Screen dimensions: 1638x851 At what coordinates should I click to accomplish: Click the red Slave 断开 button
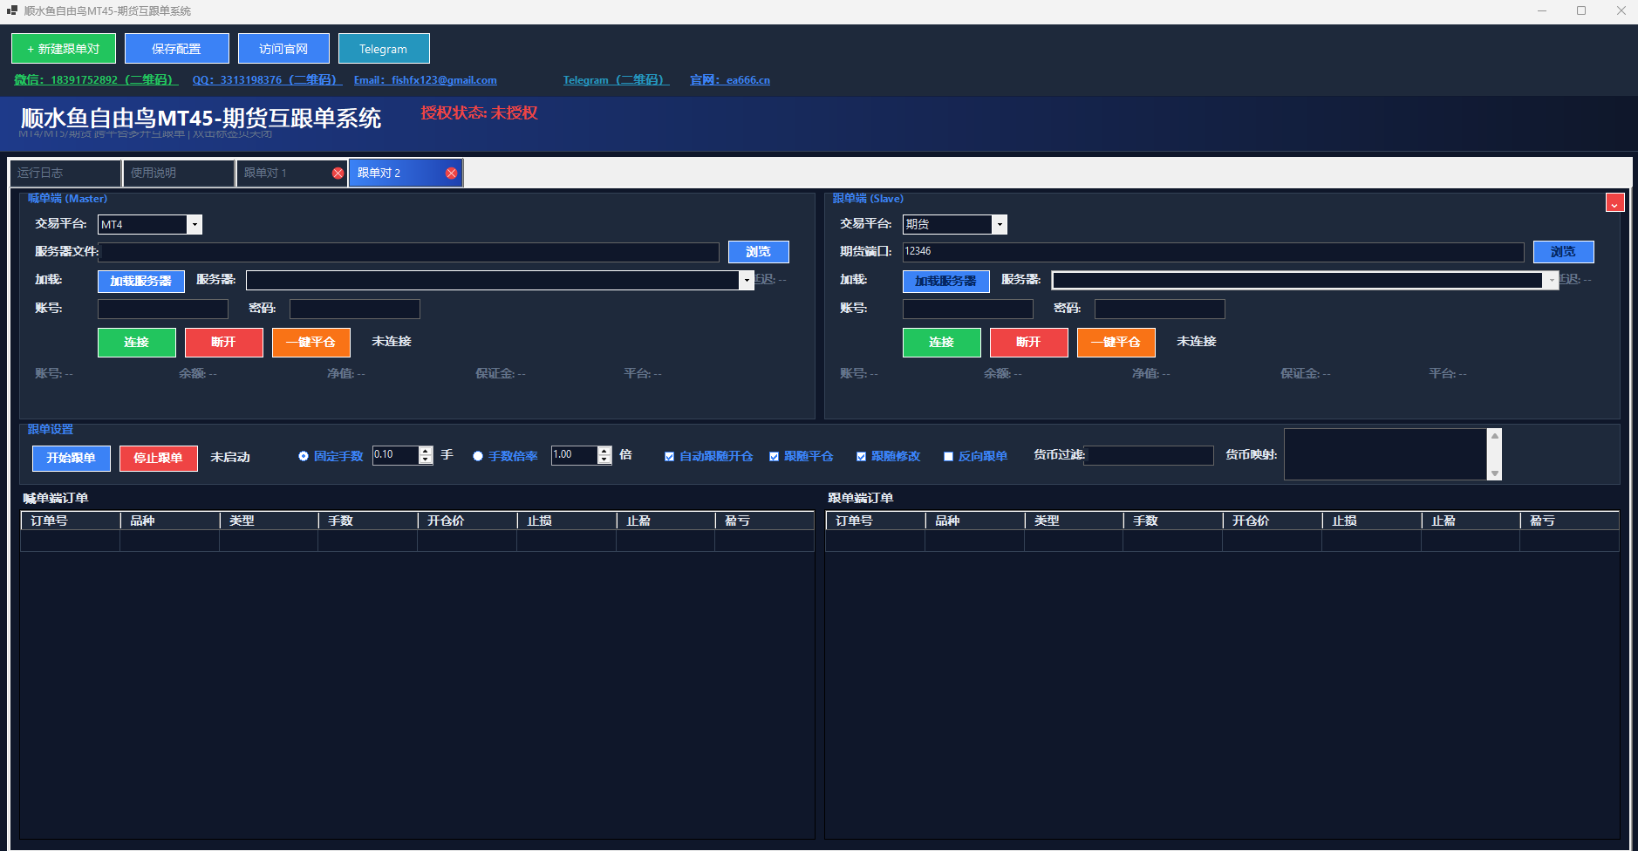[1029, 343]
